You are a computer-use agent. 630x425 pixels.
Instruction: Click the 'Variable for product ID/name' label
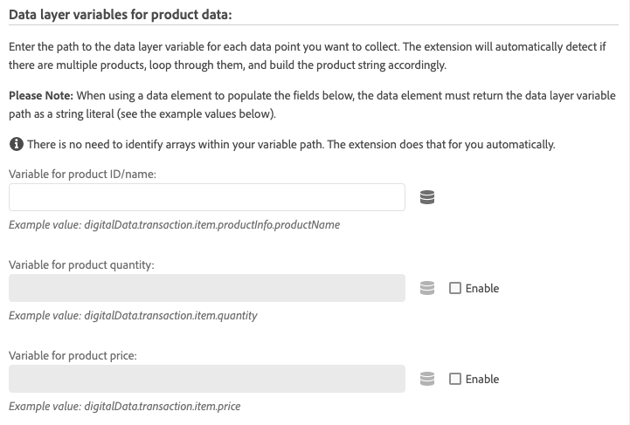pyautogui.click(x=82, y=174)
